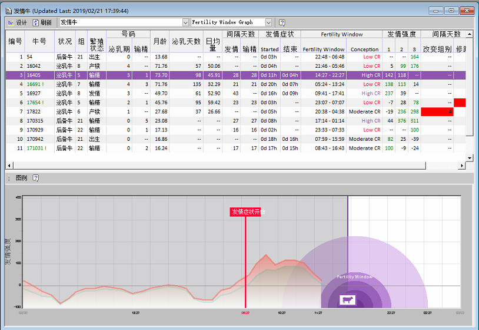Click the horizontal scrollbar right arrow
This screenshot has height=330, width=479.
pyautogui.click(x=461, y=166)
